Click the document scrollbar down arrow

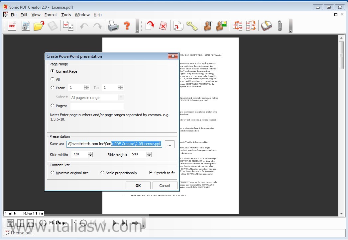341,214
